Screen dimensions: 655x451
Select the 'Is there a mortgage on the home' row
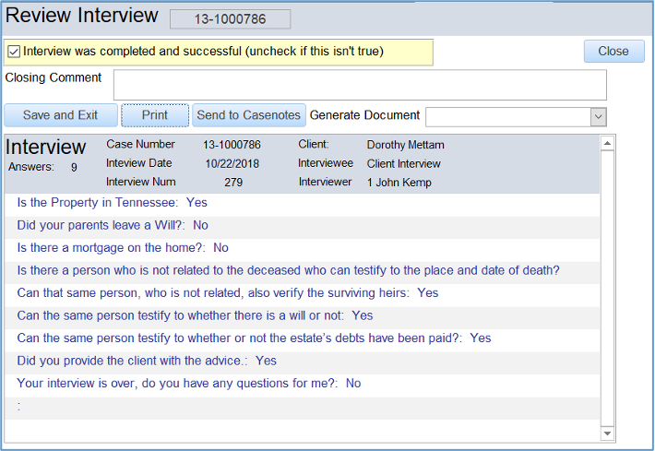(x=123, y=248)
